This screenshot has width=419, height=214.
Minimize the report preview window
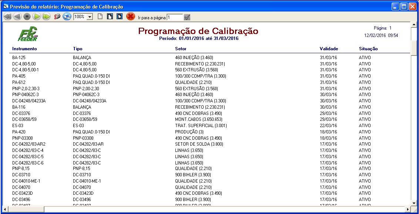click(395, 6)
